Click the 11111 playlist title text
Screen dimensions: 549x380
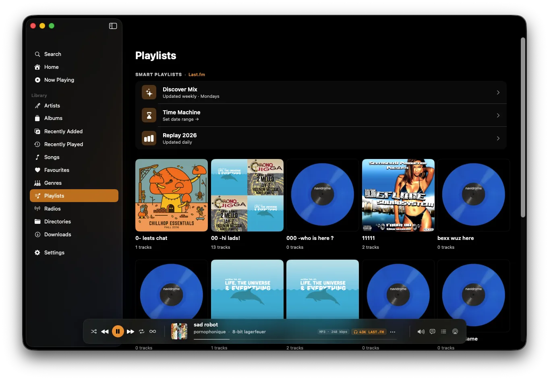click(x=368, y=238)
